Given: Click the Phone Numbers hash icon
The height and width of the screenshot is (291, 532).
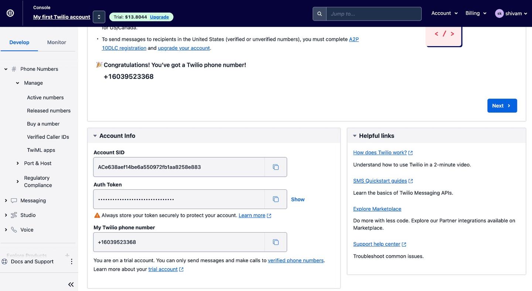Looking at the screenshot, I should pos(14,69).
